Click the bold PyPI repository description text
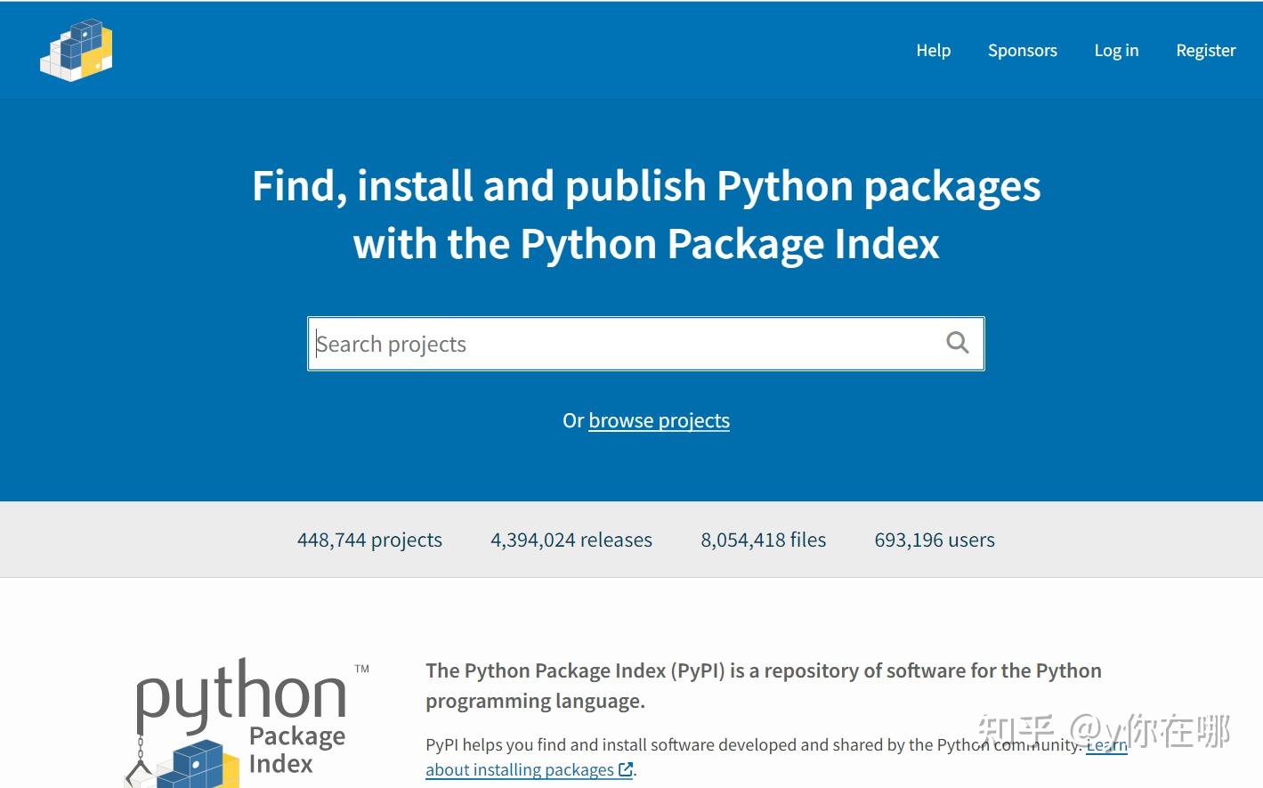Viewport: 1263px width, 788px height. (764, 686)
